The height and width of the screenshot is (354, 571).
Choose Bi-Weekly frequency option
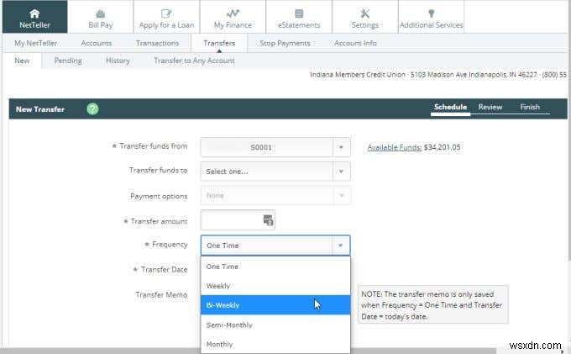click(275, 305)
